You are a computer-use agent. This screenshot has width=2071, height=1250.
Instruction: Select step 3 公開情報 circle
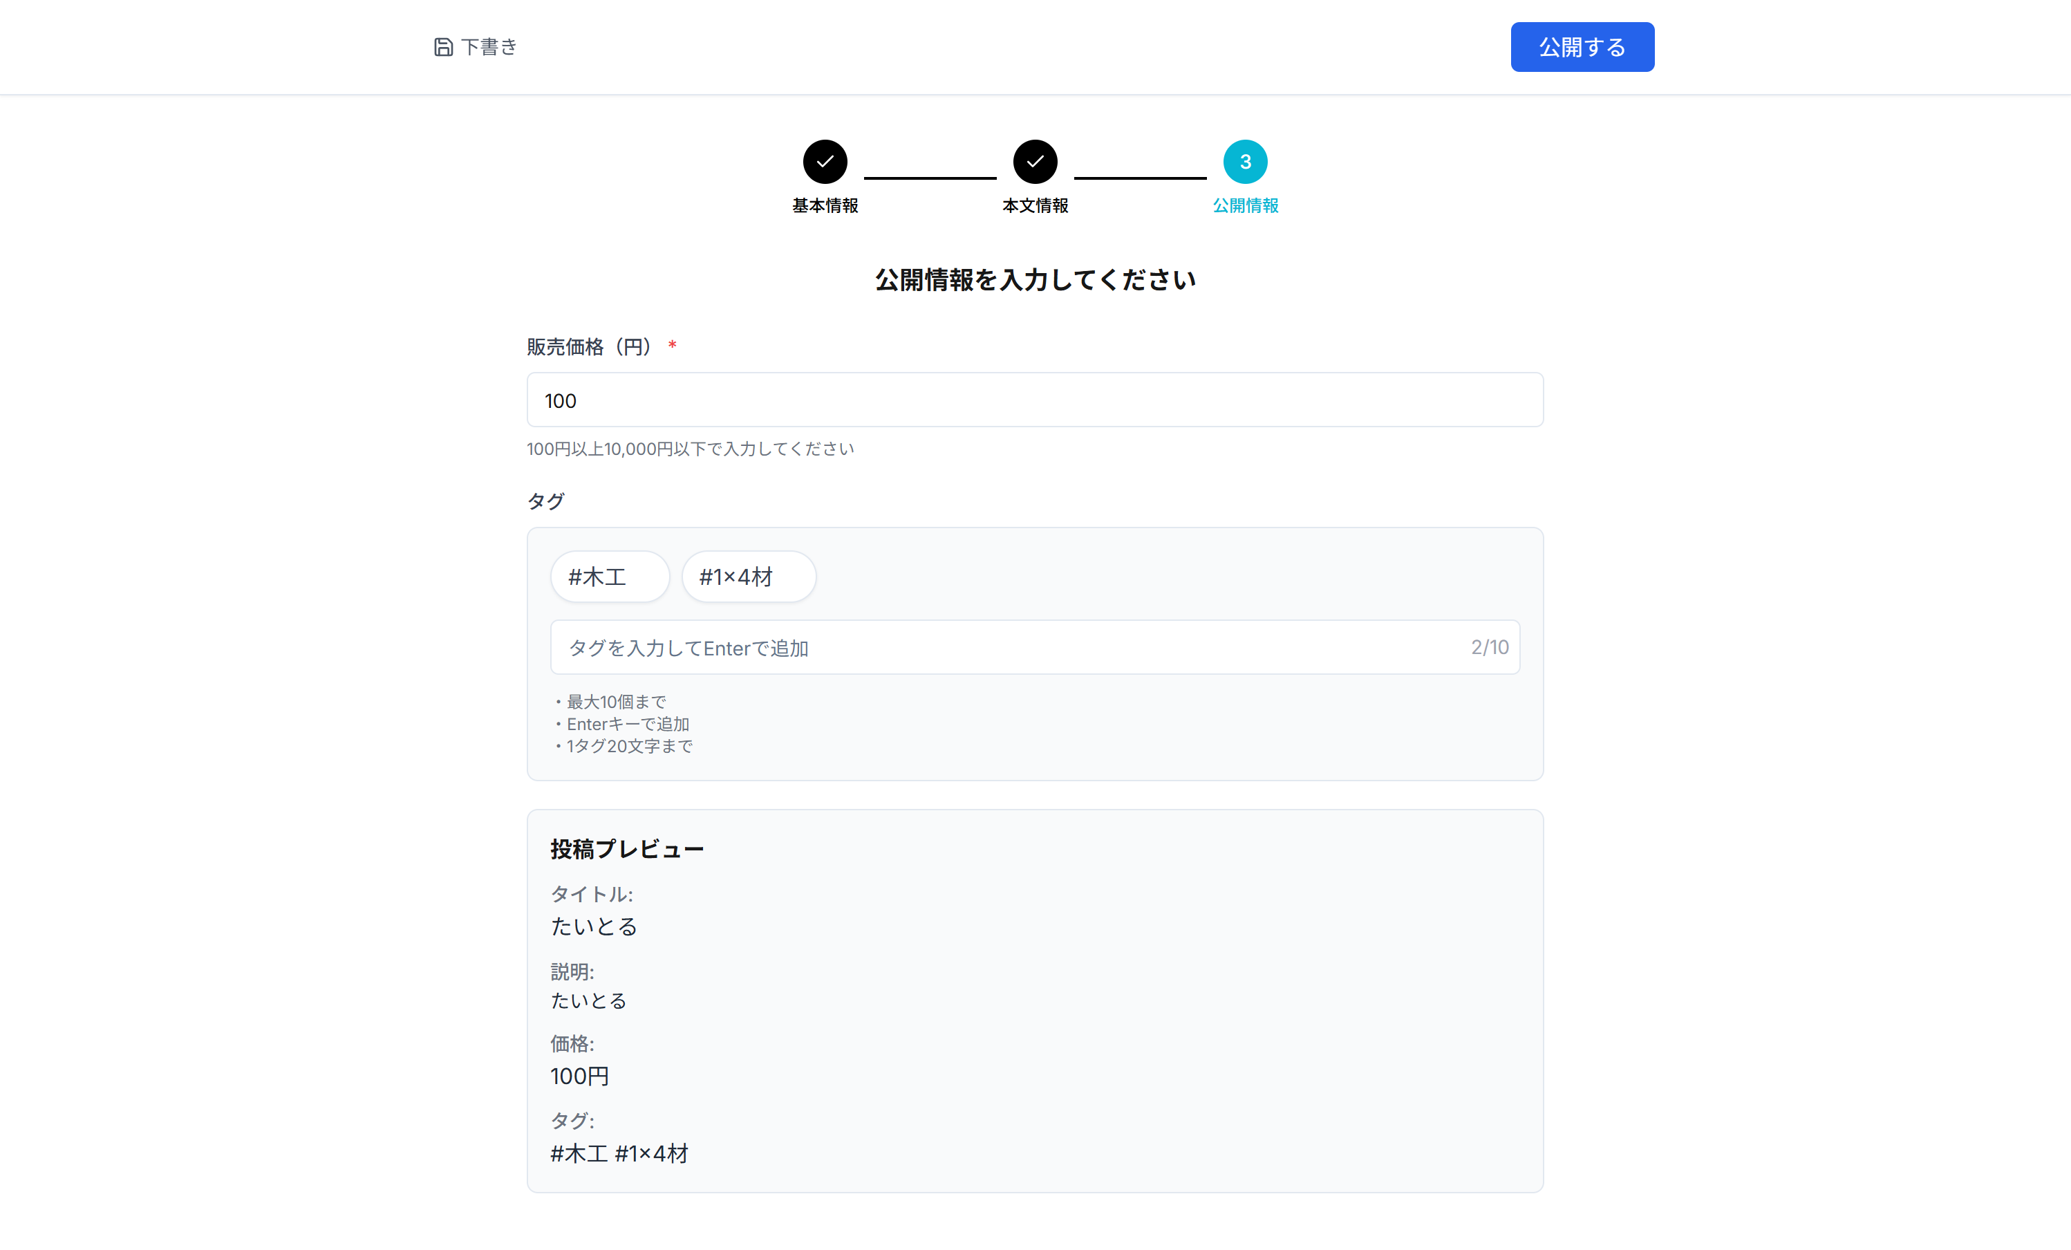[1245, 161]
